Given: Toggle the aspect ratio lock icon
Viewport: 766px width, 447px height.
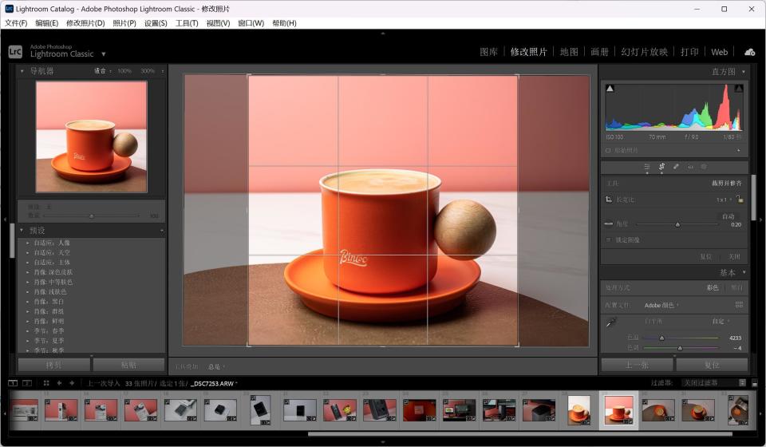Looking at the screenshot, I should tap(740, 199).
